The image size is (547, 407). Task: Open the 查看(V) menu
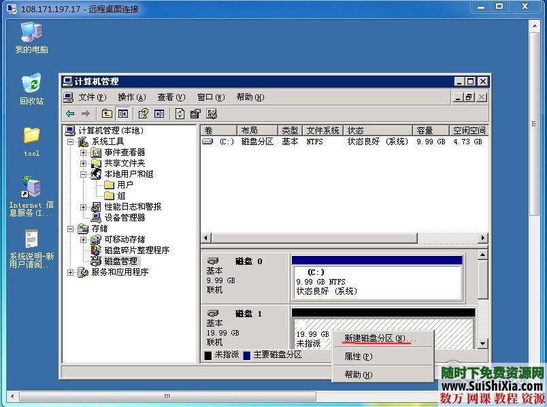169,97
